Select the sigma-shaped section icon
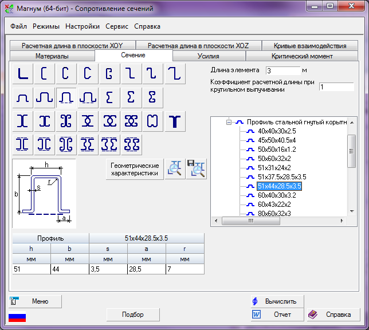Viewport: 369px width, 330px height. (109, 97)
